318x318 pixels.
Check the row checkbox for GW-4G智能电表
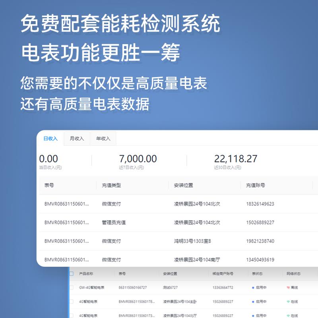pyautogui.click(x=72, y=287)
